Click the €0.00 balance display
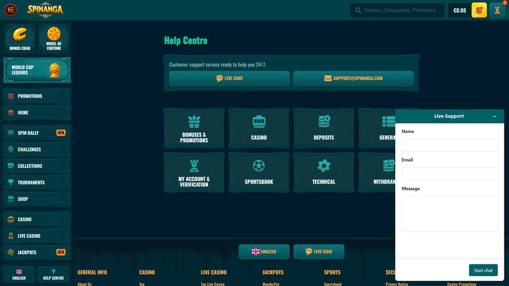This screenshot has height=286, width=509. point(460,10)
